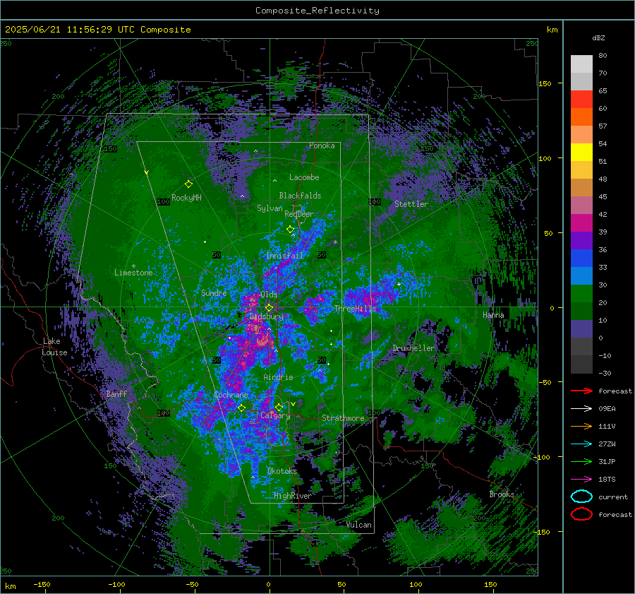Click the Composite_Reflectivity title

click(x=317, y=11)
